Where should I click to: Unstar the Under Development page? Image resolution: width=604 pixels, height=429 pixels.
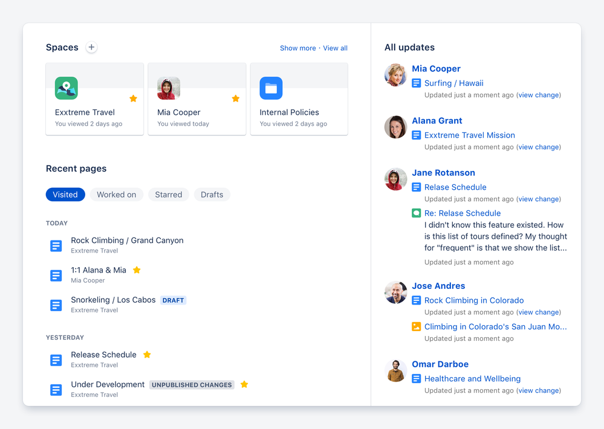click(x=244, y=384)
